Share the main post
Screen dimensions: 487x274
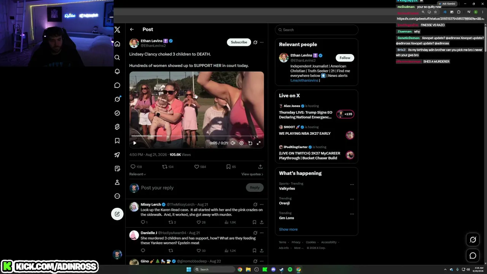260,167
